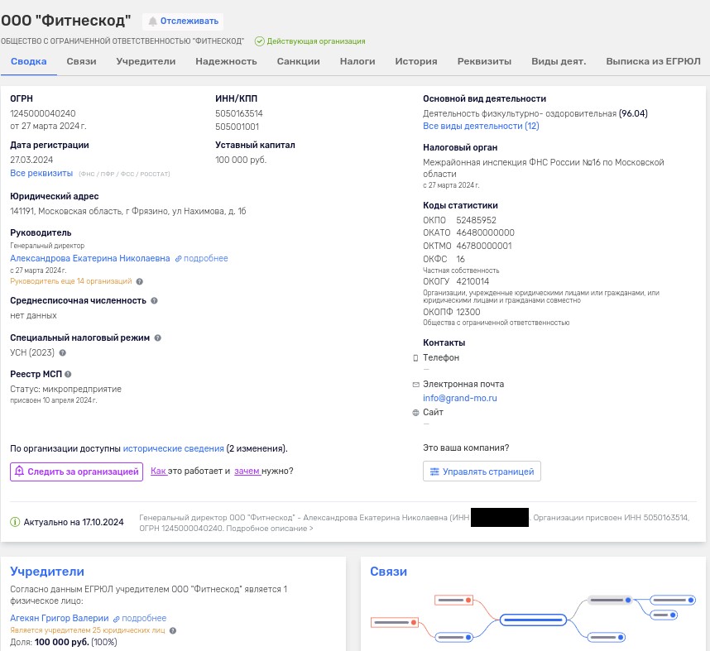Click the info icon by Актуально на 17.10.2024
710x651 pixels.
tap(15, 522)
